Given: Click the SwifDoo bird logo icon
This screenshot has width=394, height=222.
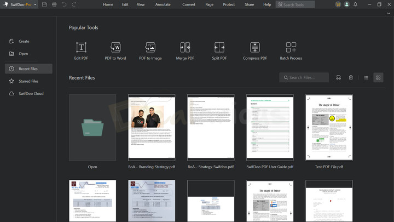Looking at the screenshot, I should 5,4.
